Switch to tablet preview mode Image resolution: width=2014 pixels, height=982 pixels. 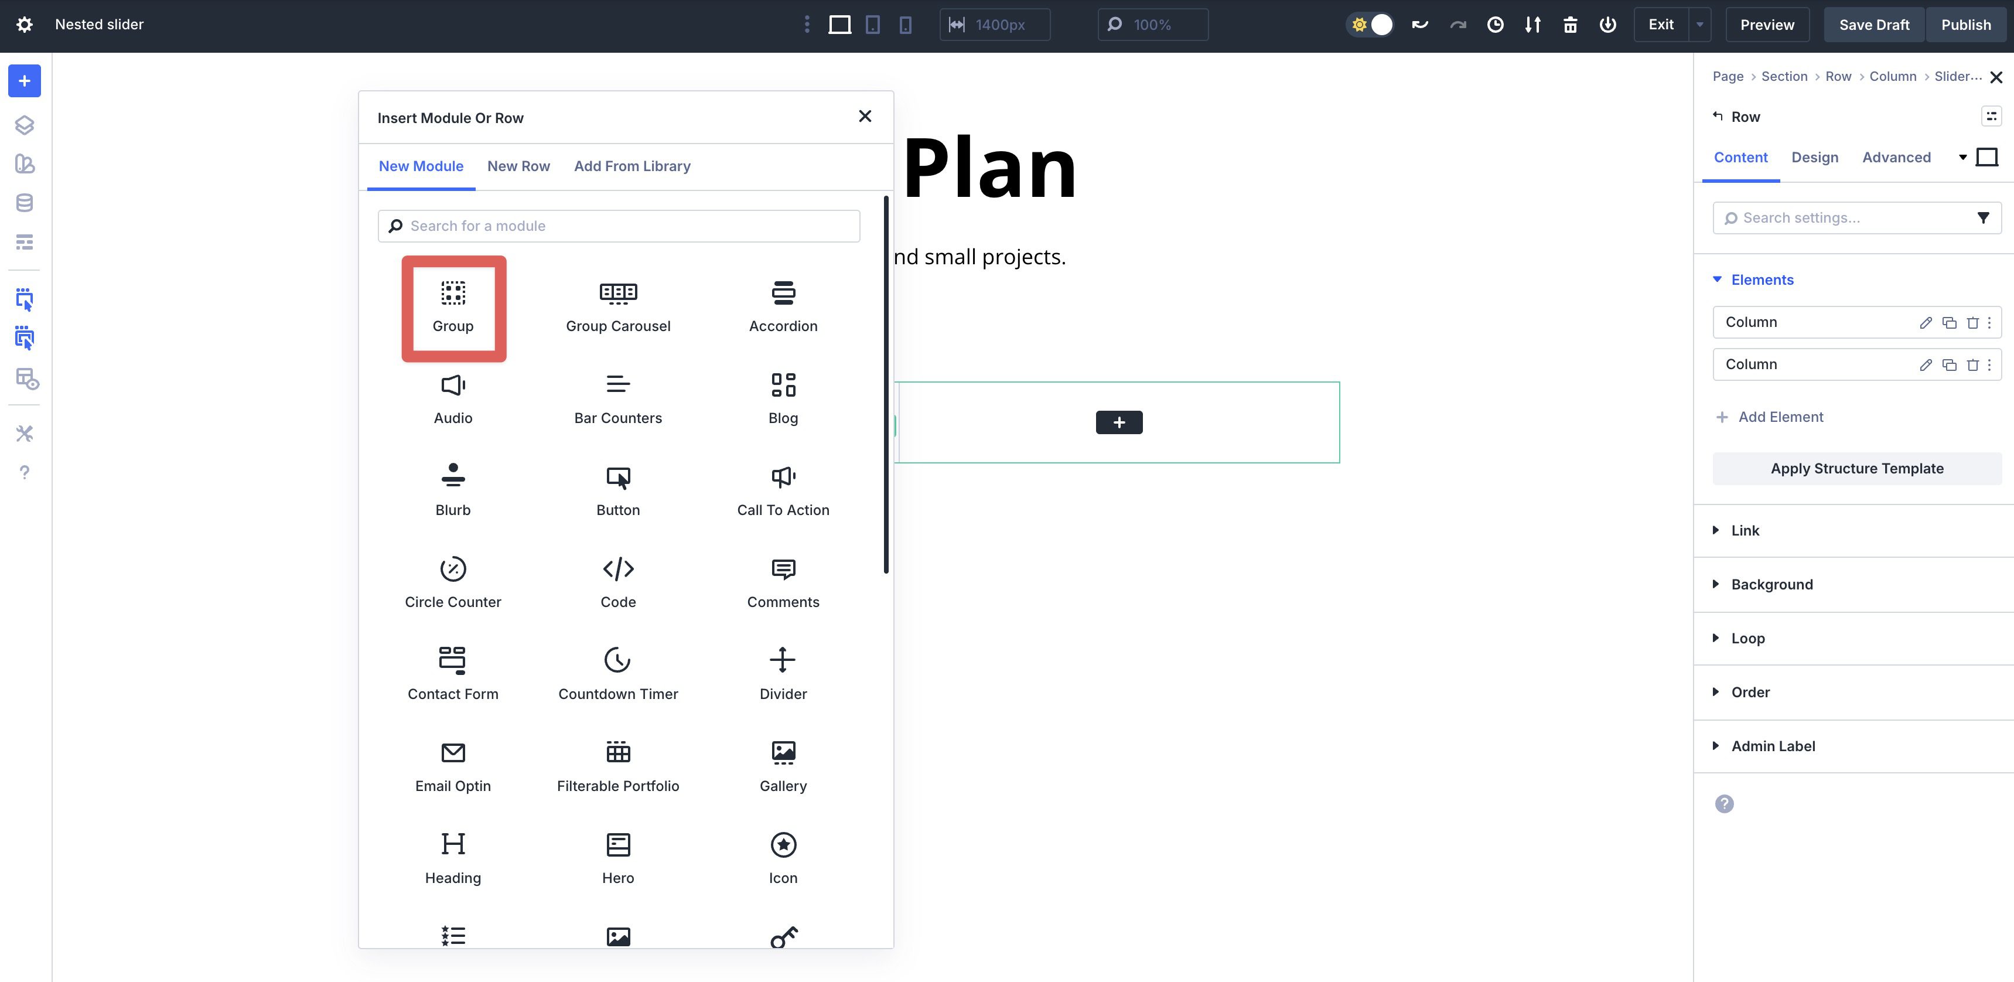872,24
